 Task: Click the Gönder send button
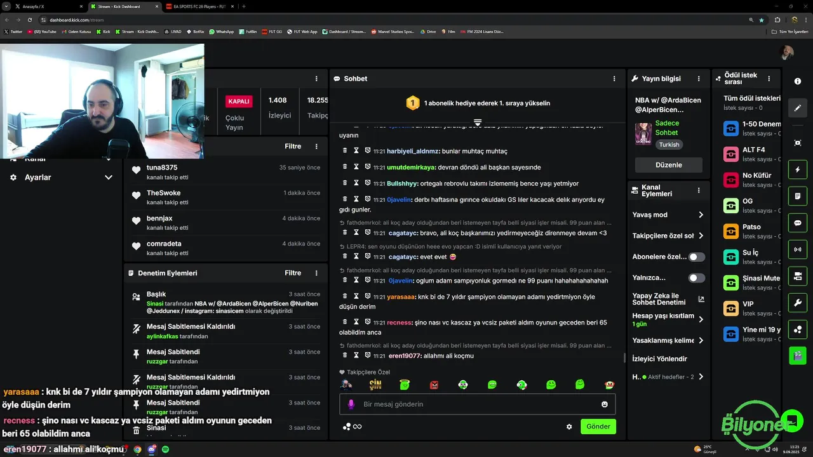pyautogui.click(x=598, y=427)
